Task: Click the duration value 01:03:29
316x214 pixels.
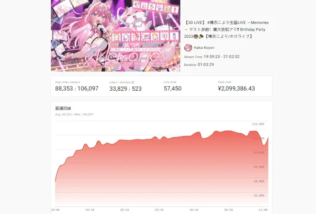Action: 205,64
